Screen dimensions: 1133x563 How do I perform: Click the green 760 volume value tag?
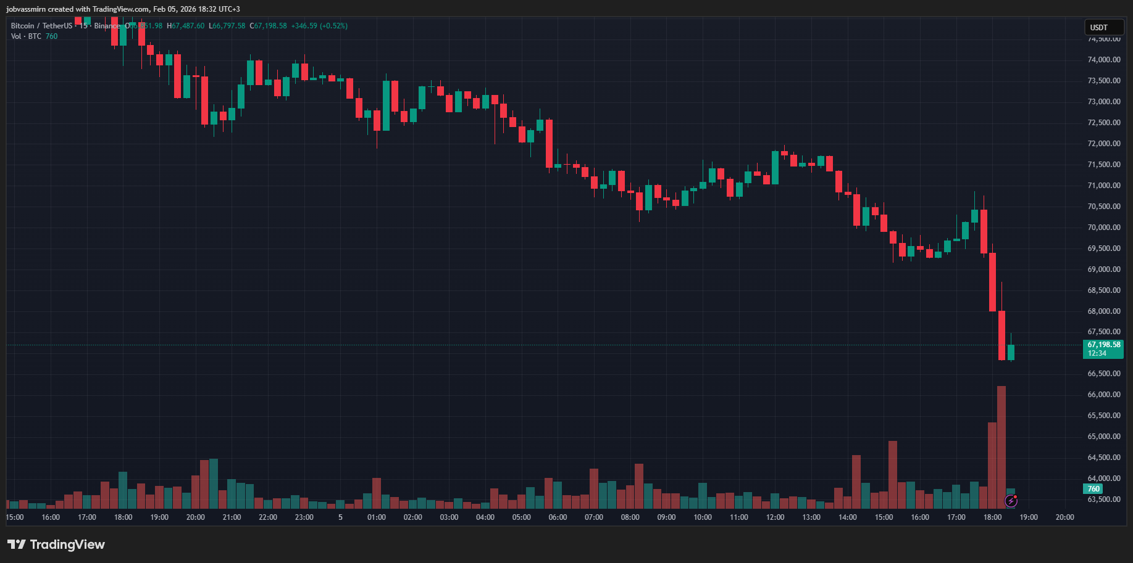click(1093, 489)
